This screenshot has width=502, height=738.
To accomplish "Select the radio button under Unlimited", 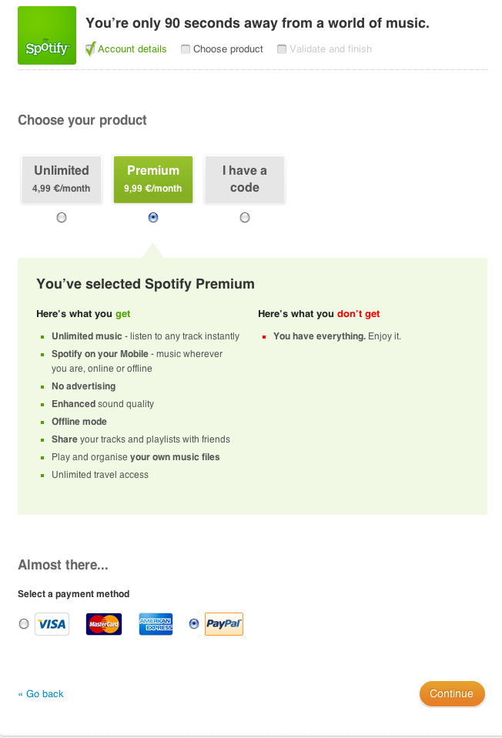I will tap(62, 218).
